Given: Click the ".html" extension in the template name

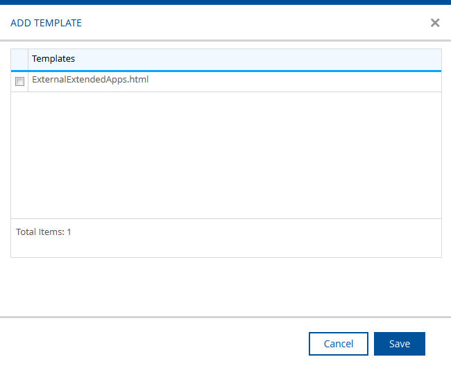Looking at the screenshot, I should point(137,80).
